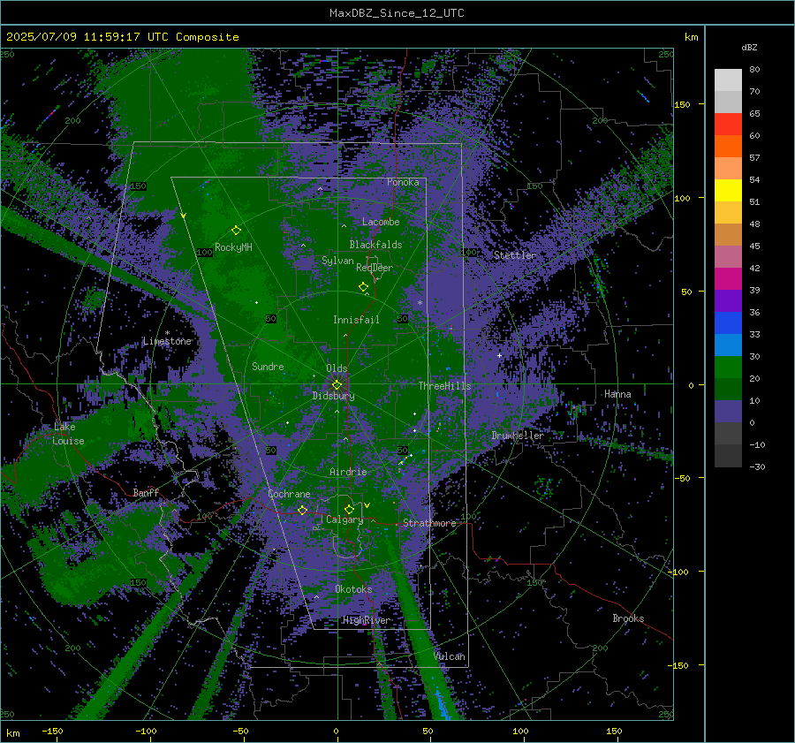Select the Lake Louise label

(x=68, y=434)
